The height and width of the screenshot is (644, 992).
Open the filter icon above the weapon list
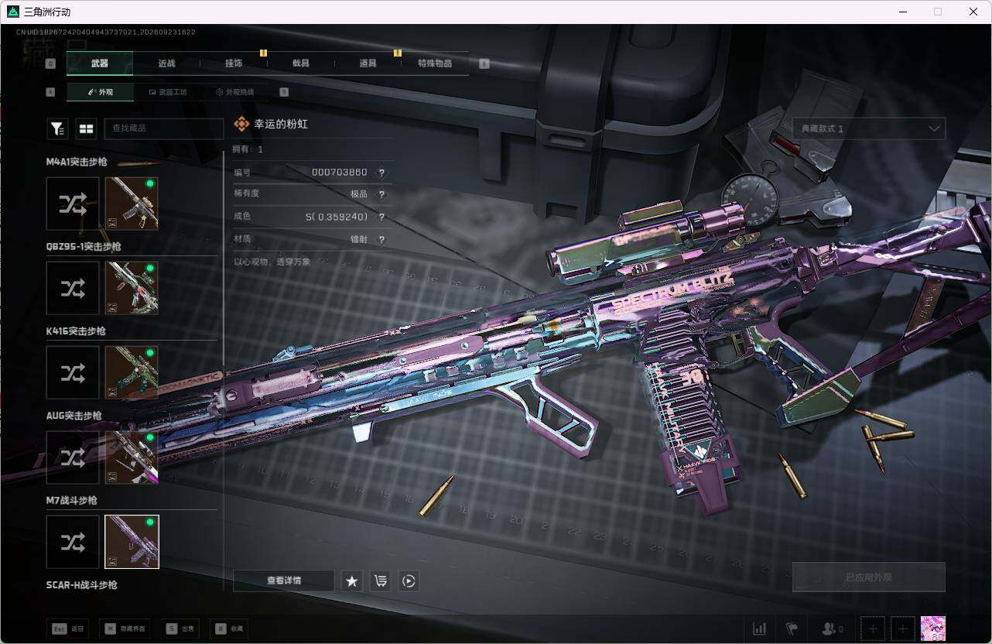[57, 129]
